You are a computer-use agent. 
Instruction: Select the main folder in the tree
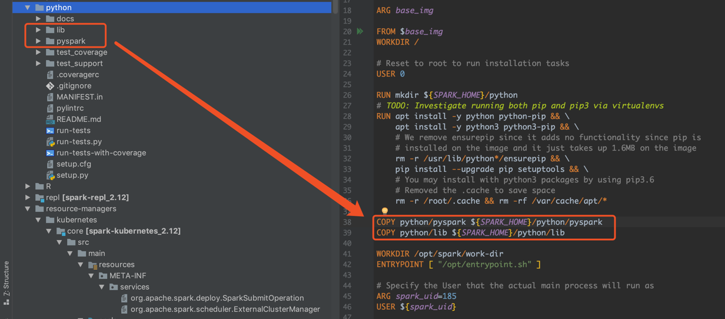click(97, 253)
